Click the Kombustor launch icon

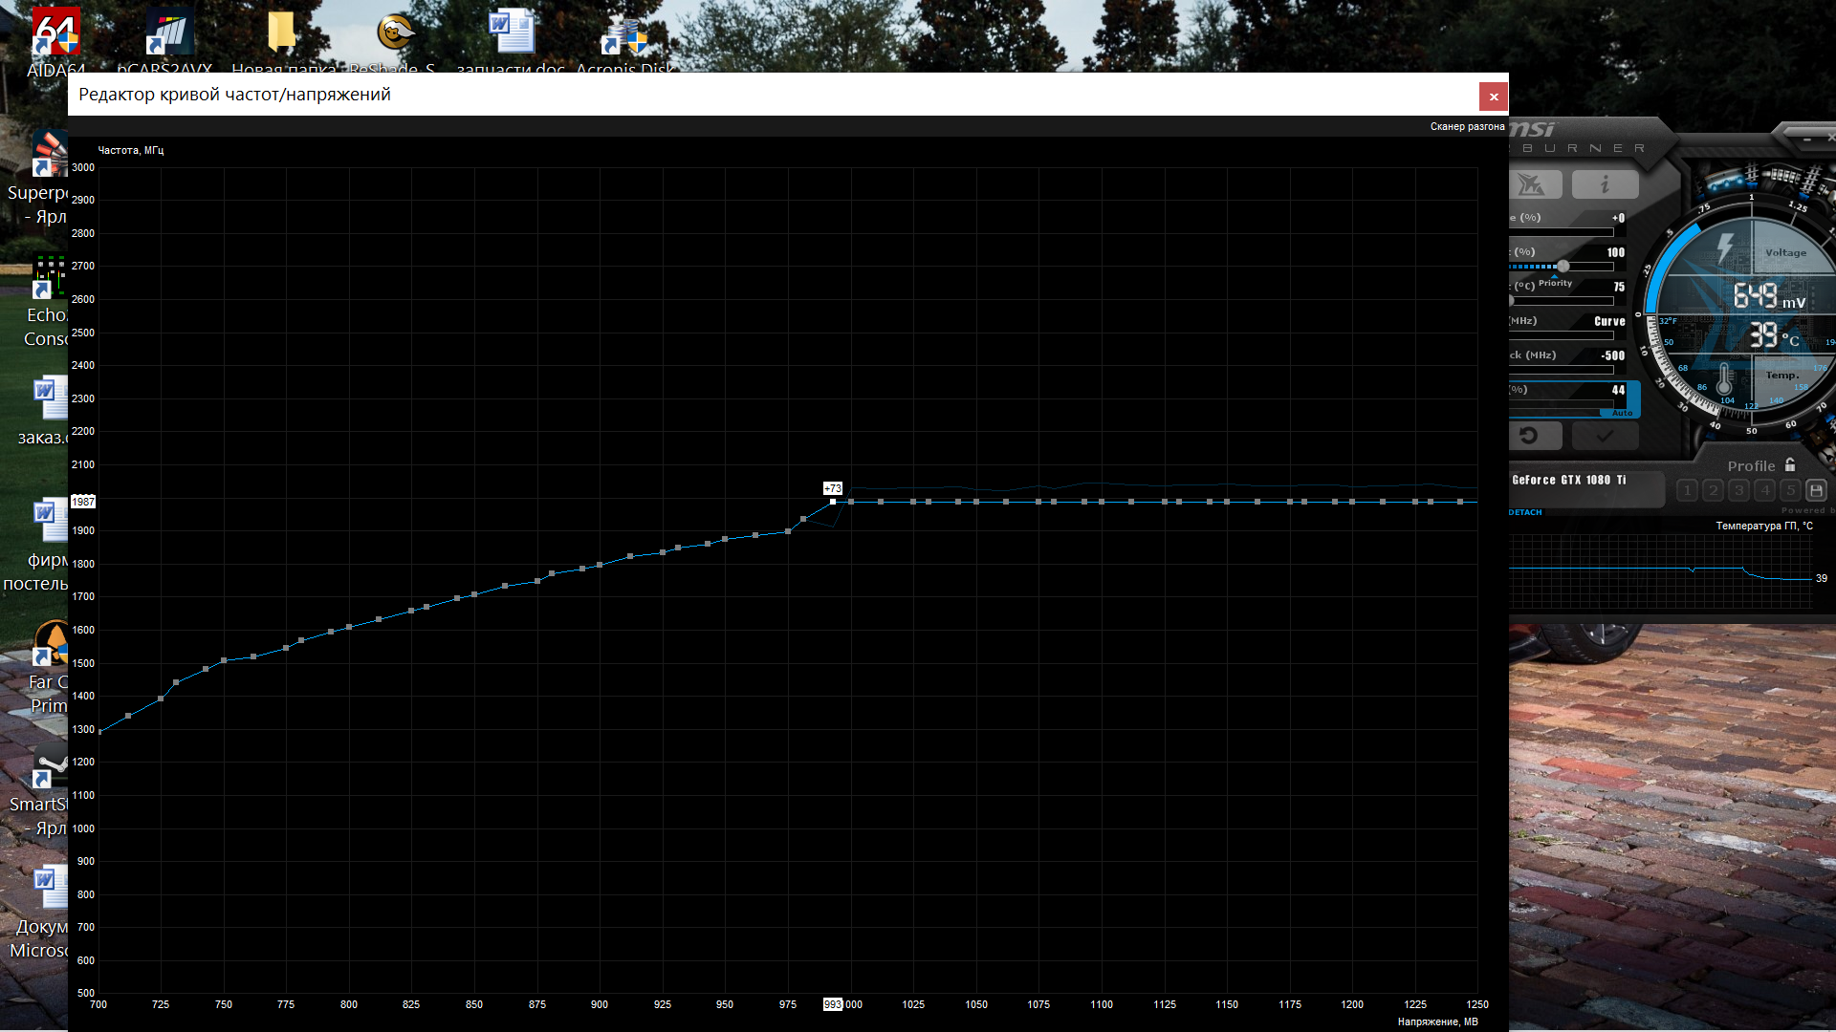click(1534, 184)
